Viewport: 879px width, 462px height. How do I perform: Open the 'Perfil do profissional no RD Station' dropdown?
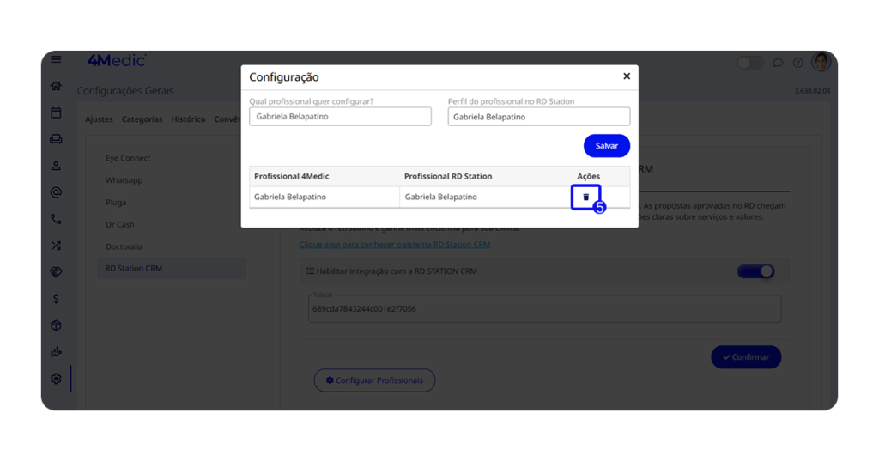tap(538, 117)
